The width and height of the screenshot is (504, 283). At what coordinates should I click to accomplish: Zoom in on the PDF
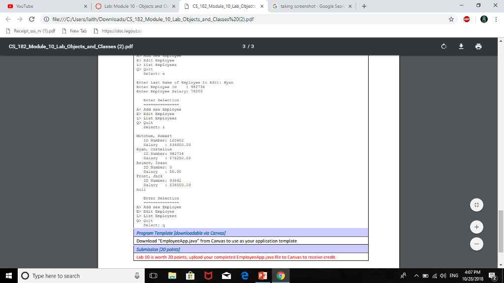point(476,227)
